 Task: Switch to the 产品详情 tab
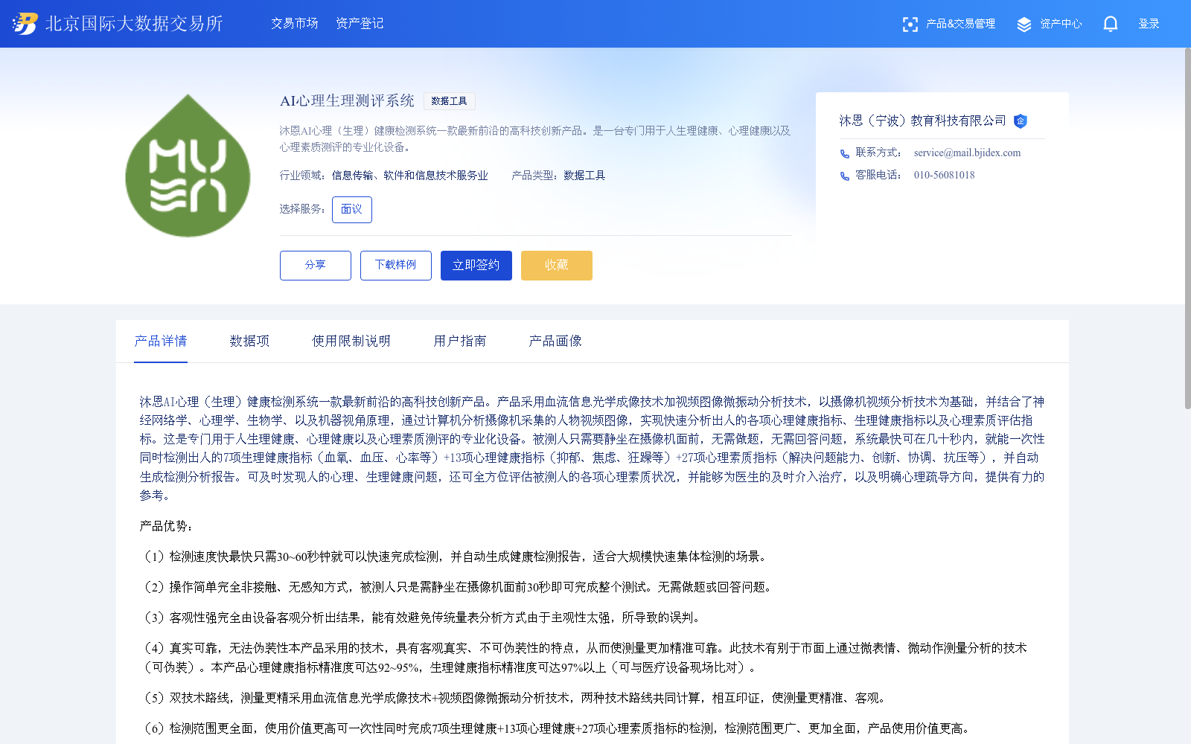[x=161, y=341]
